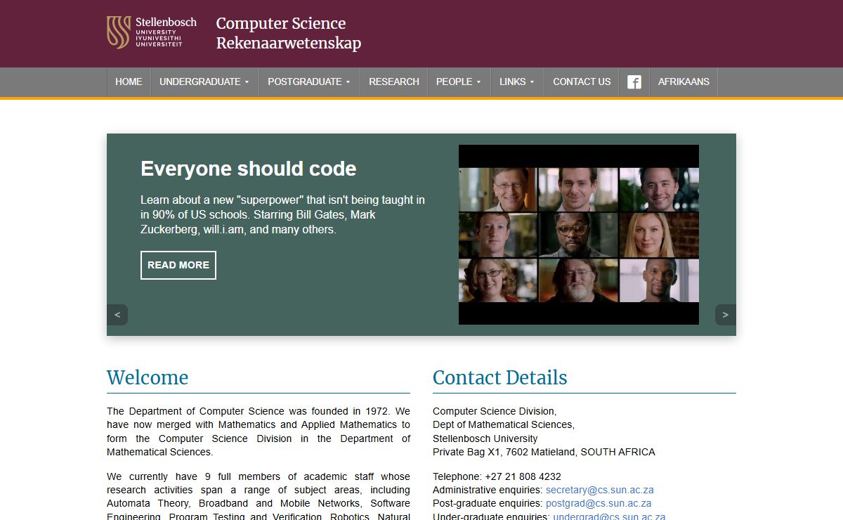
Task: Navigate to Contact Us page
Action: pyautogui.click(x=582, y=82)
